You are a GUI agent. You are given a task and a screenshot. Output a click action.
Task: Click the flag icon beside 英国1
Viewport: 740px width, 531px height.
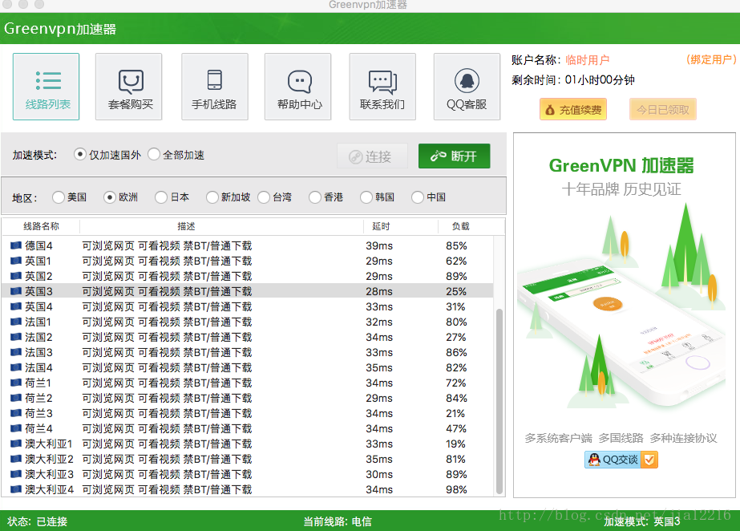pos(16,261)
